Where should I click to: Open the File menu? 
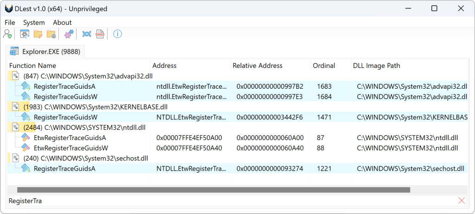point(10,22)
